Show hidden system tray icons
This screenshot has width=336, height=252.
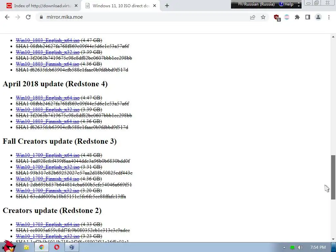pos(284,247)
